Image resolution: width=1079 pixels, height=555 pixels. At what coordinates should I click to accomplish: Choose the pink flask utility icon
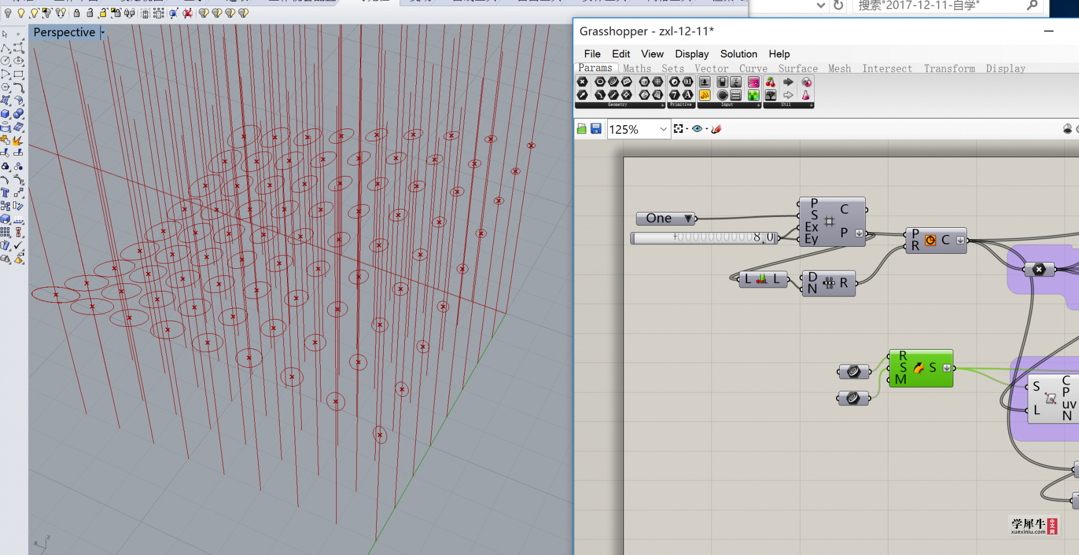click(x=805, y=95)
